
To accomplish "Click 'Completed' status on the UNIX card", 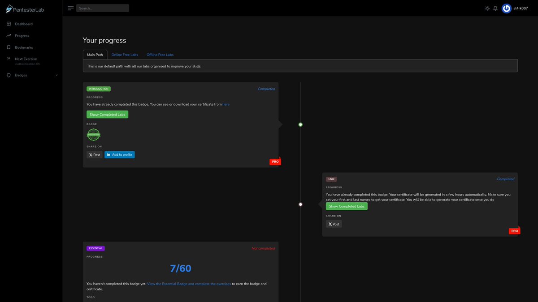I will [506, 179].
